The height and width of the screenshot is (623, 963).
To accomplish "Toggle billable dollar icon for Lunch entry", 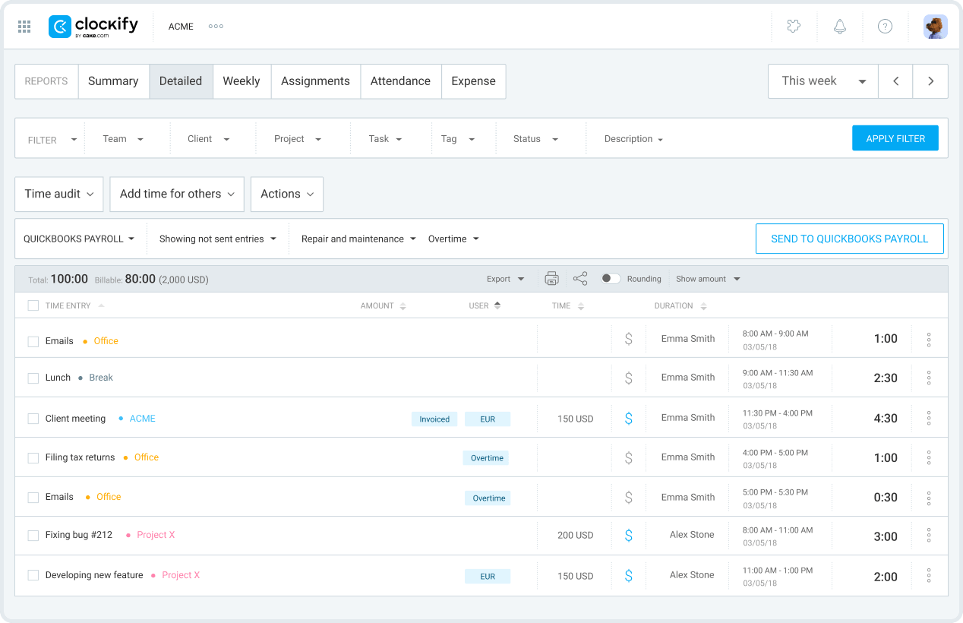I will [x=628, y=378].
